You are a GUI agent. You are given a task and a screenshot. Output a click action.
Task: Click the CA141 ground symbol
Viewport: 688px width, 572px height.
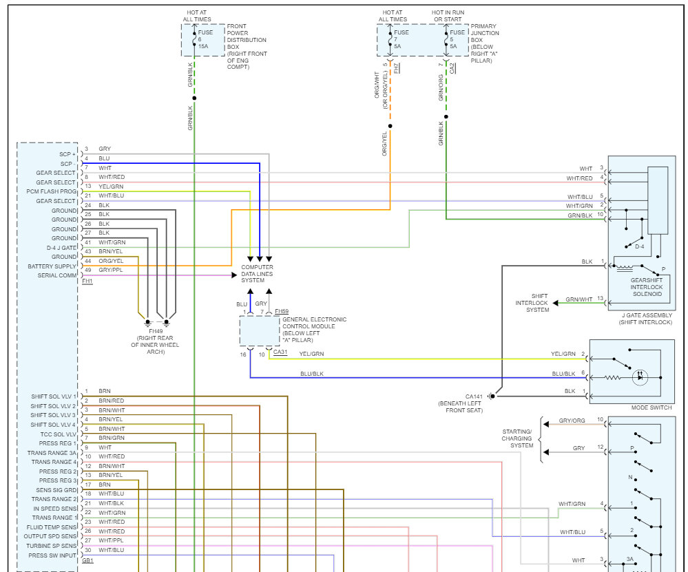tap(492, 396)
